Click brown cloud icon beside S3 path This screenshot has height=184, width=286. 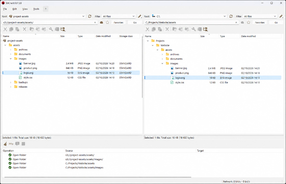(102, 23)
